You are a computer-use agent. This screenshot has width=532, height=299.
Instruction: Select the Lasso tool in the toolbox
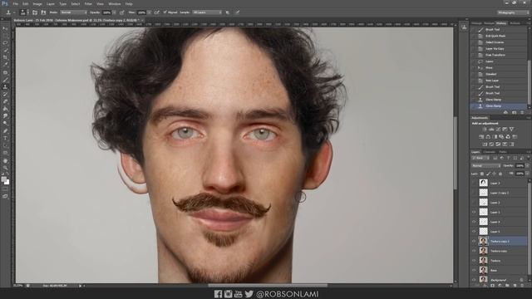[x=5, y=43]
